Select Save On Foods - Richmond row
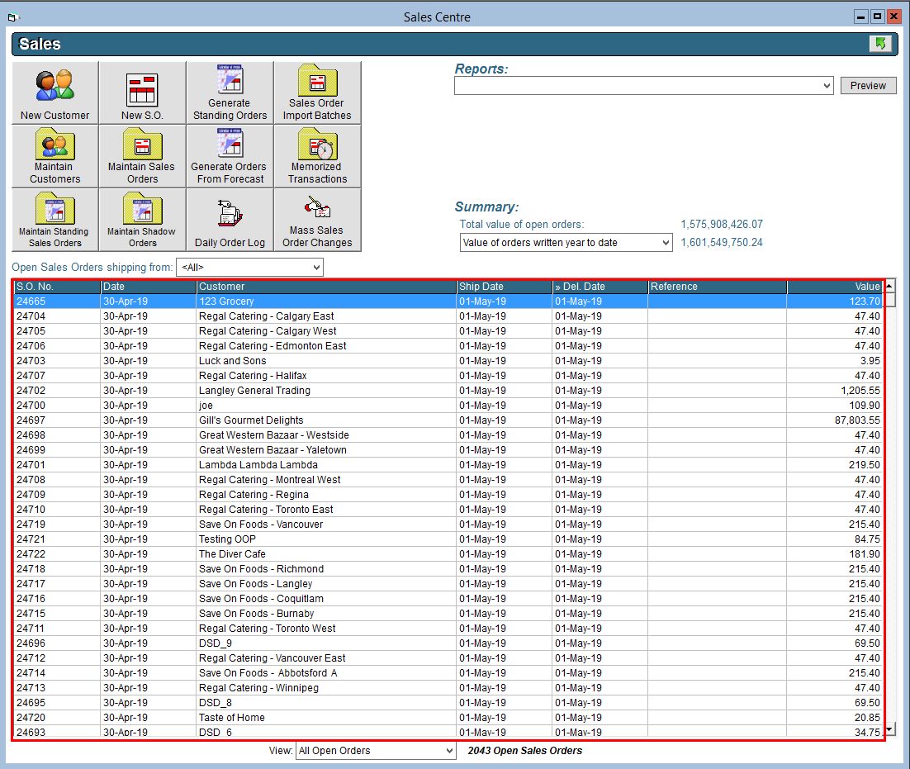The width and height of the screenshot is (910, 769). (x=448, y=569)
